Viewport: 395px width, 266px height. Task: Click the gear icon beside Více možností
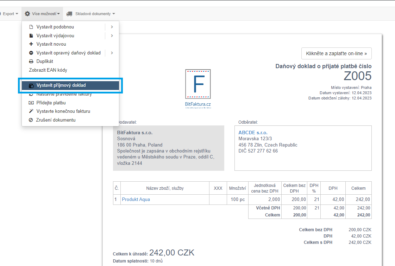click(x=27, y=14)
